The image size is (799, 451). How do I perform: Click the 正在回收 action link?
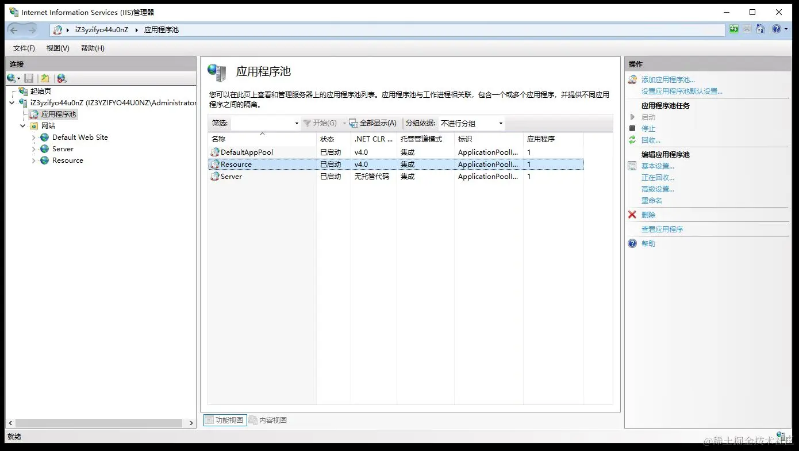point(658,178)
